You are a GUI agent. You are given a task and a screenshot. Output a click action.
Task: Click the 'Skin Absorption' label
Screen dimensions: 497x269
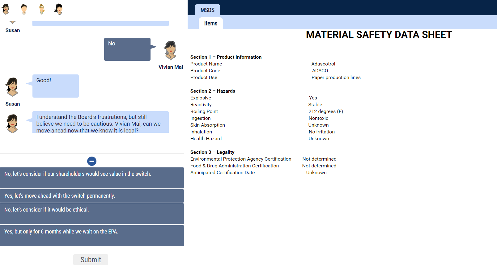(208, 125)
